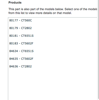Select model 80177 - CT560C
Screen dimensions: 99x100
pyautogui.click(x=21, y=20)
